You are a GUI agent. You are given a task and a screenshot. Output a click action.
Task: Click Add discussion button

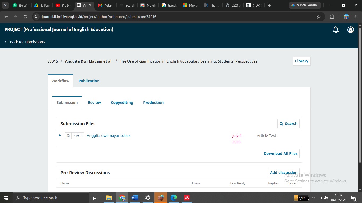point(284,173)
